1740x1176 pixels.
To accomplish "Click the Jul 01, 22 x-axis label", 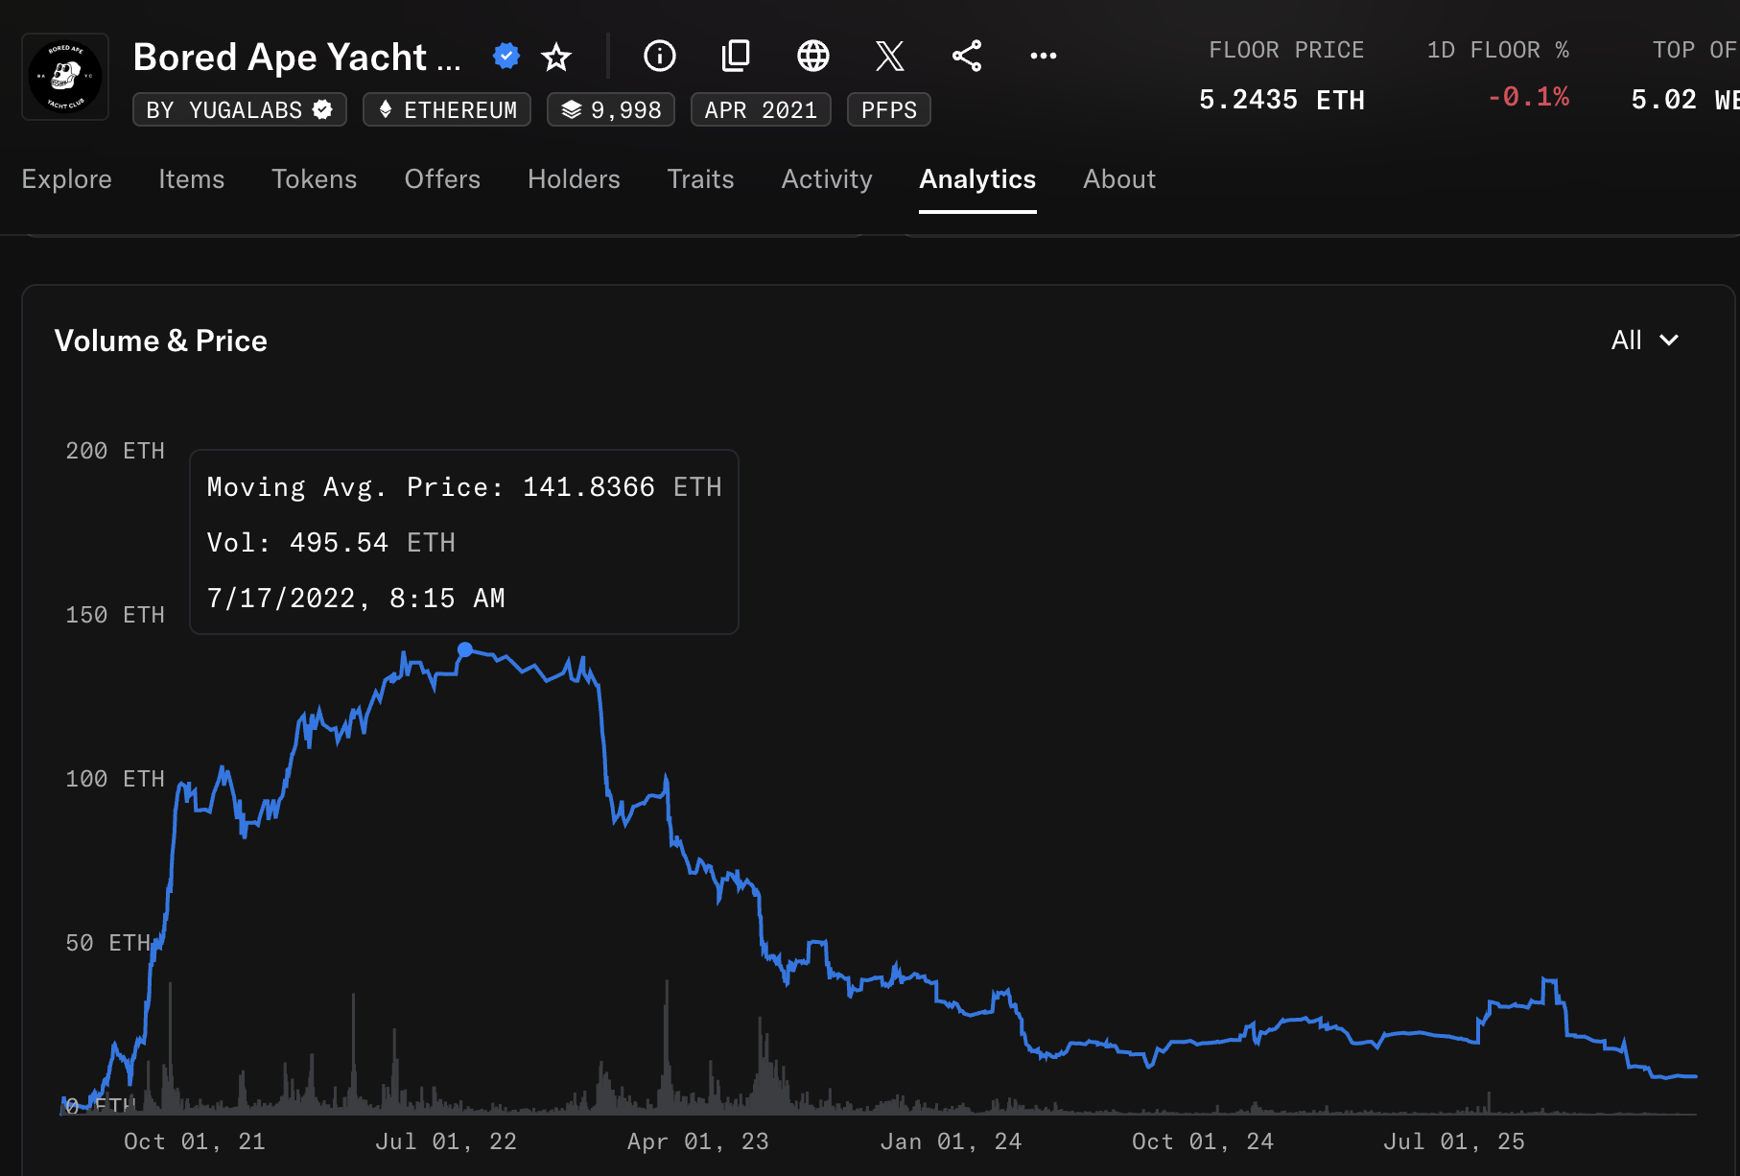I will click(x=446, y=1141).
